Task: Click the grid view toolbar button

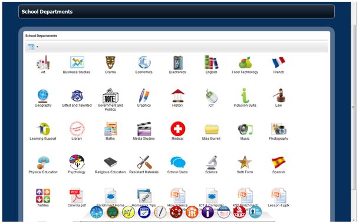Action: pyautogui.click(x=31, y=47)
